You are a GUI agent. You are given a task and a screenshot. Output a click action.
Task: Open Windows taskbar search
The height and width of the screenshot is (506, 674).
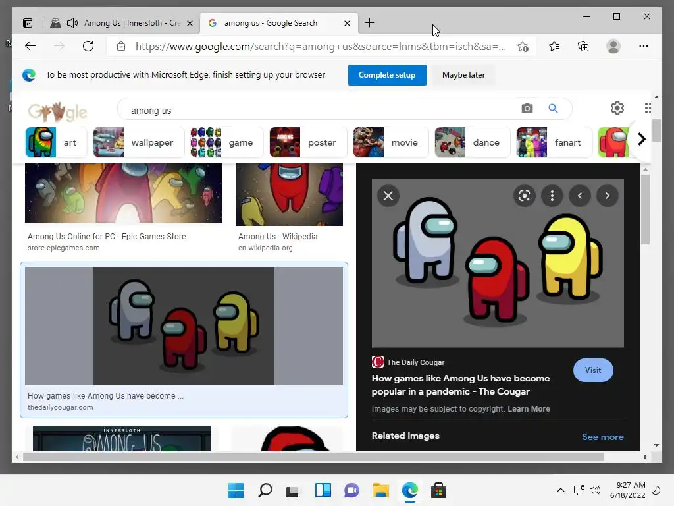265,490
